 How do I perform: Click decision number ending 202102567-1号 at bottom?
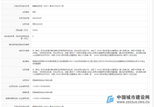point(48,106)
